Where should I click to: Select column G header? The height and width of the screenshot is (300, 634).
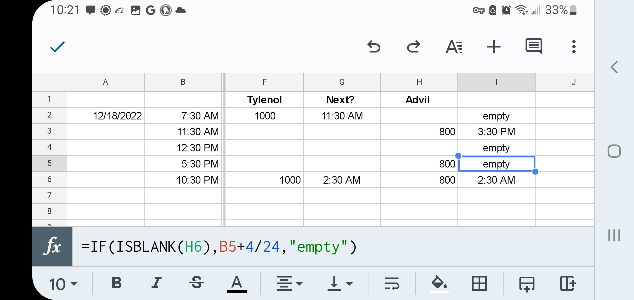tap(342, 82)
